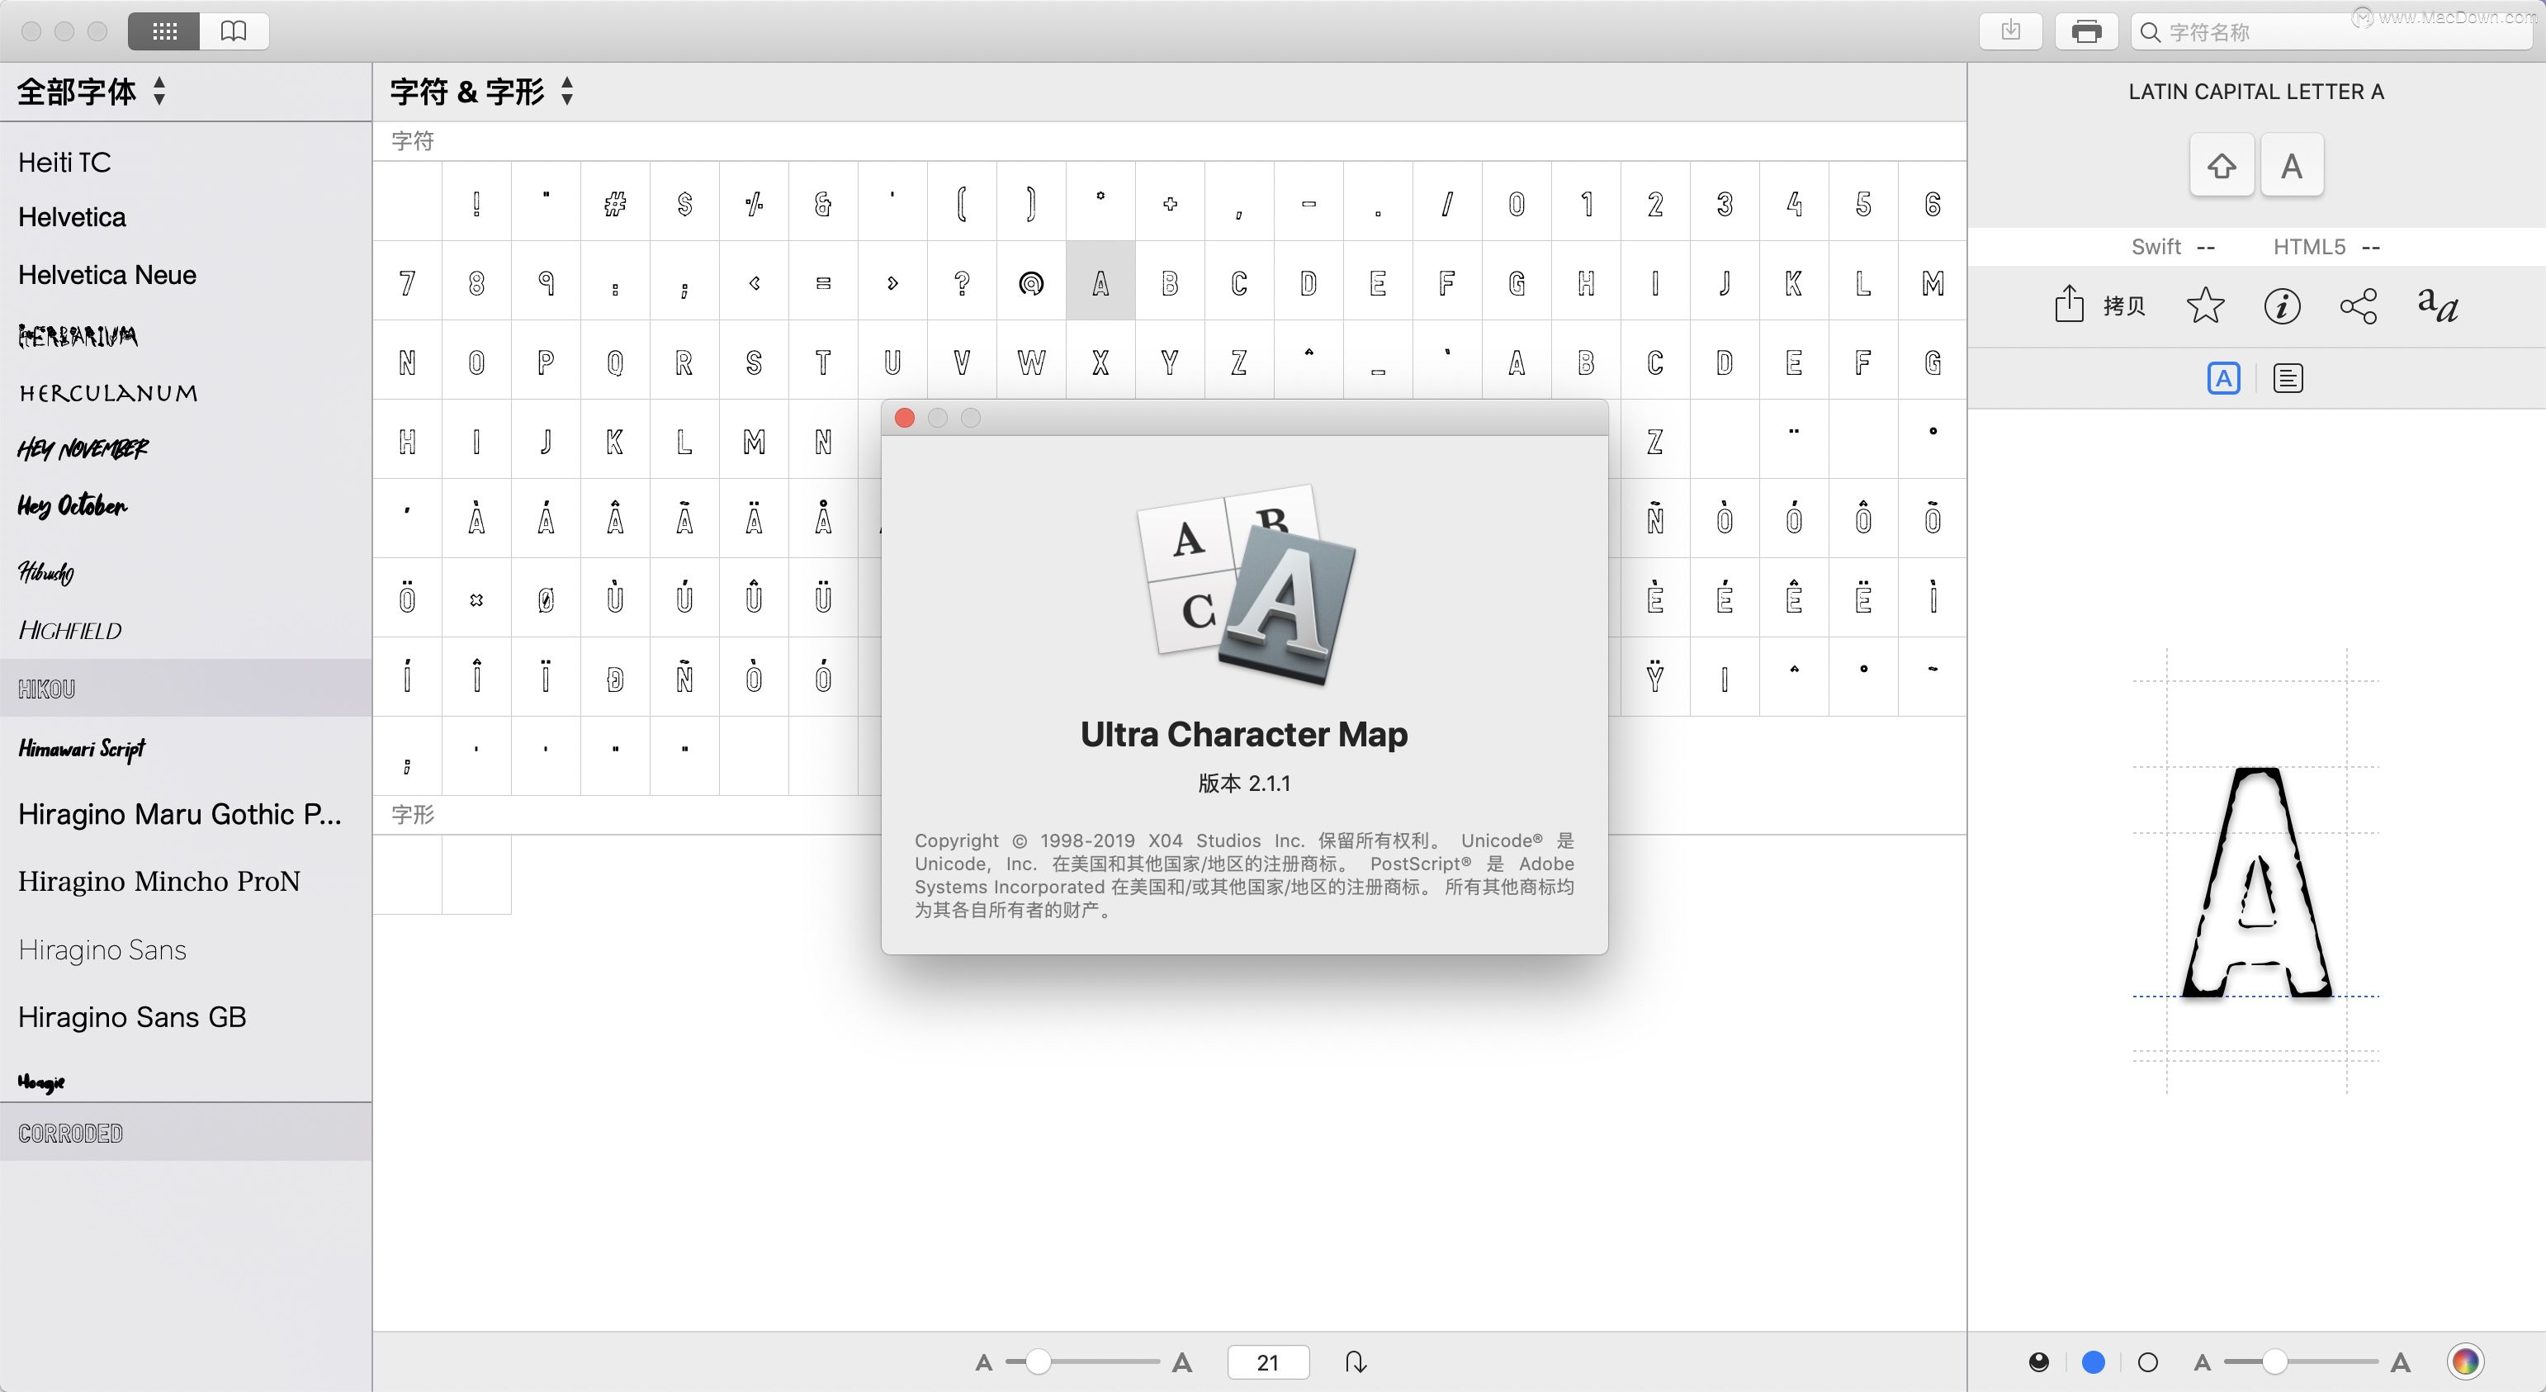This screenshot has height=1392, width=2546.
Task: Click the print icon
Action: 2086,31
